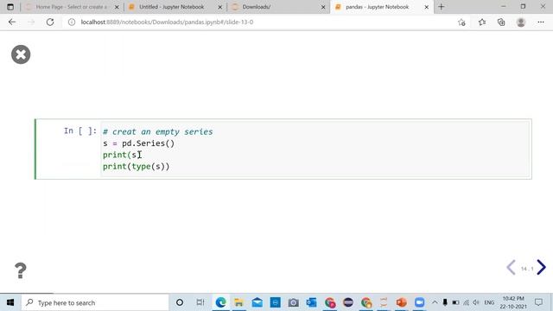The width and height of the screenshot is (553, 311).
Task: Add this page to favorites
Action: [x=461, y=22]
